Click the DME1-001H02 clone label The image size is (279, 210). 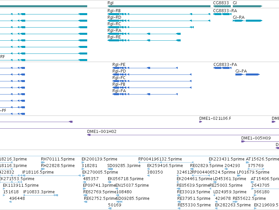tap(102, 132)
